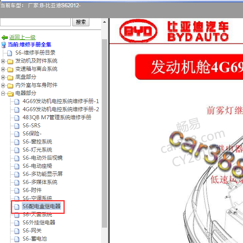Viewport: 243px width, 243px height.
Task: Expand the 内外室与车身附件 folder
Action: (3, 85)
